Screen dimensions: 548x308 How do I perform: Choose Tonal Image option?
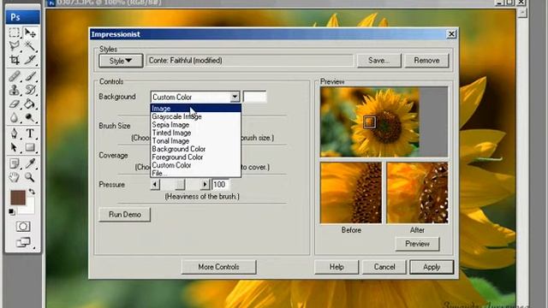pos(196,140)
